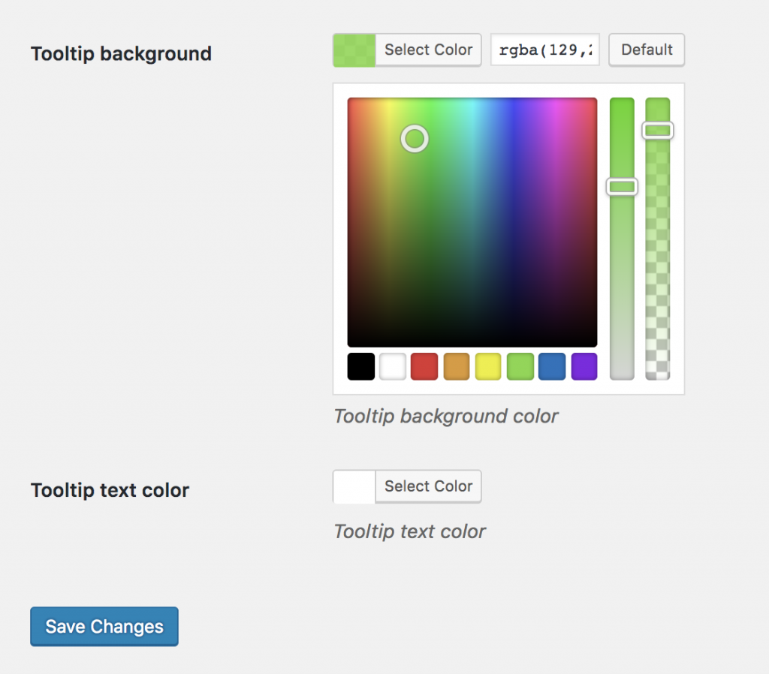Select the red preset swatch
This screenshot has width=769, height=674.
[424, 366]
